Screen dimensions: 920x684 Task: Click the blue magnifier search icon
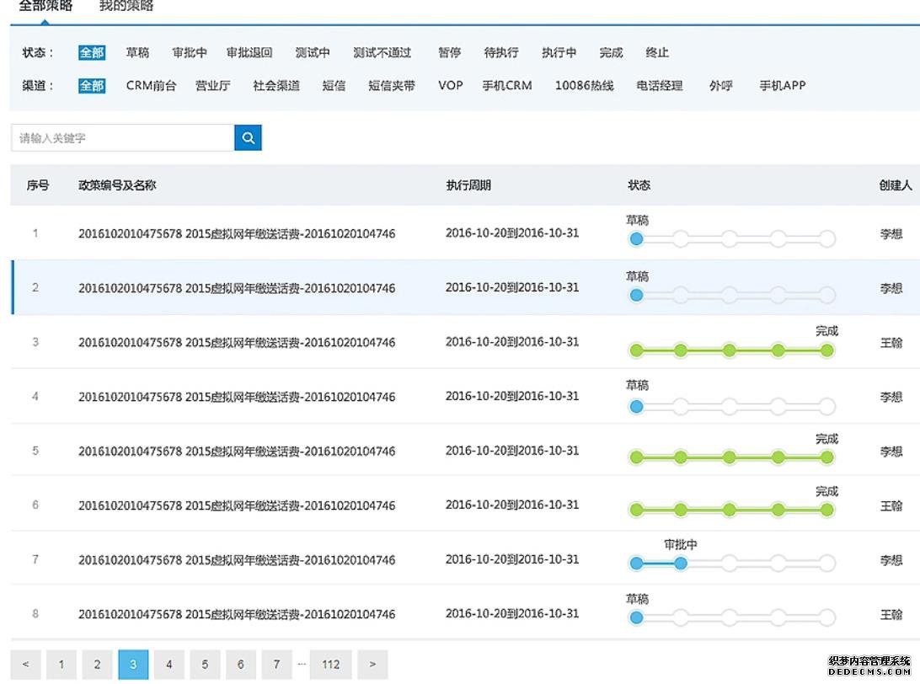[248, 138]
